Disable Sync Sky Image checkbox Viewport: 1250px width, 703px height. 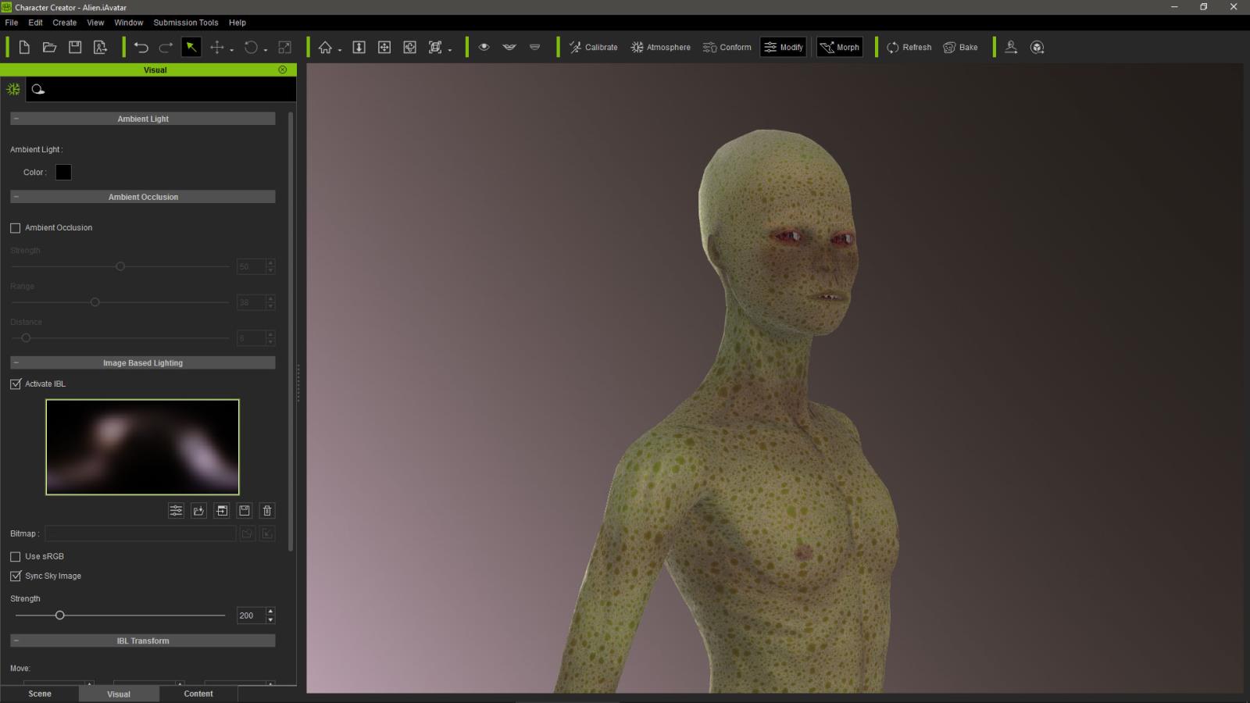tap(16, 576)
